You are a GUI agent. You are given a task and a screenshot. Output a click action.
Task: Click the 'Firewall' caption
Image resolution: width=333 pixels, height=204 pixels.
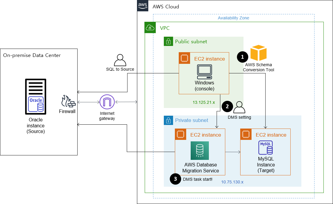67,111
